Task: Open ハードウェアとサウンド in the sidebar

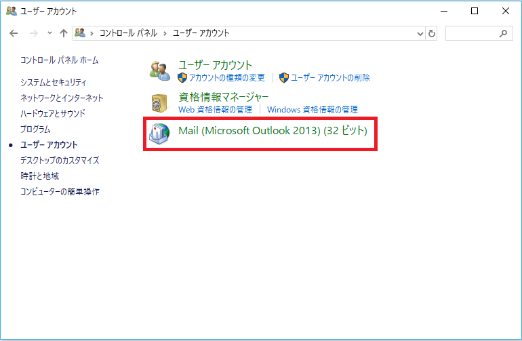Action: point(53,114)
